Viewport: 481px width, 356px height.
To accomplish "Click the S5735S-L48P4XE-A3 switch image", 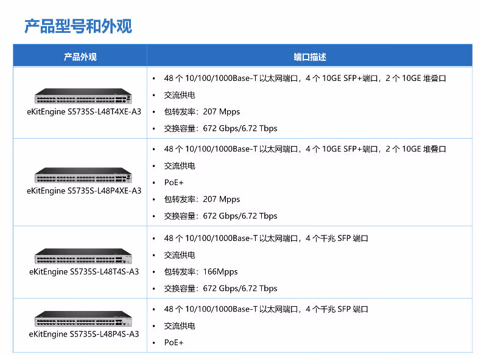I will click(83, 176).
